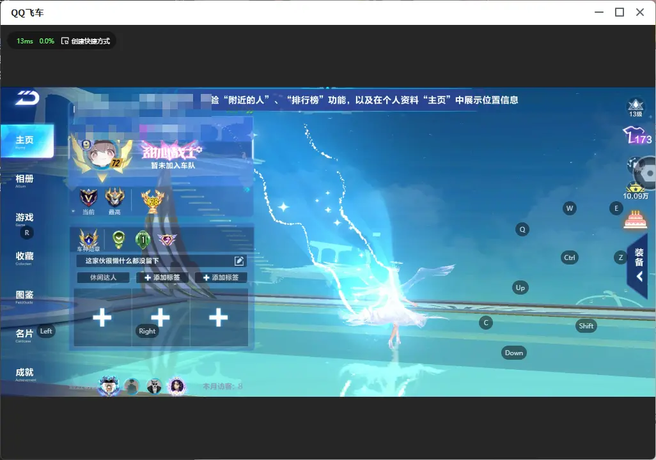Viewport: 656px width, 460px height.
Task: Switch to the 收藏 tab
Action: (x=24, y=257)
